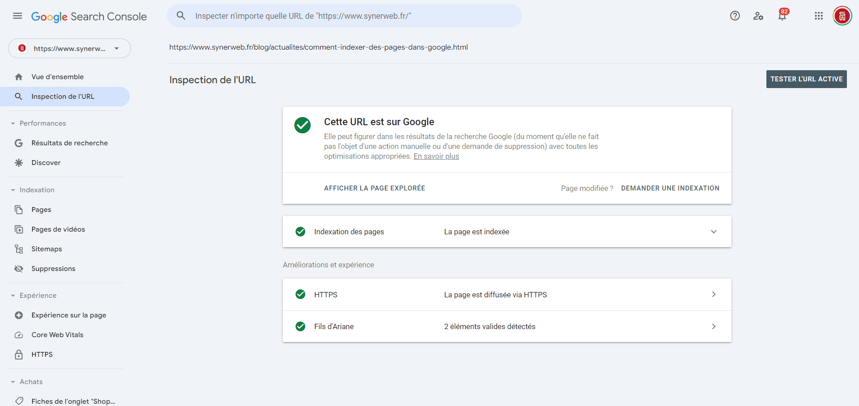Select Inspection de l'URL menu item
859x406 pixels.
(x=65, y=97)
